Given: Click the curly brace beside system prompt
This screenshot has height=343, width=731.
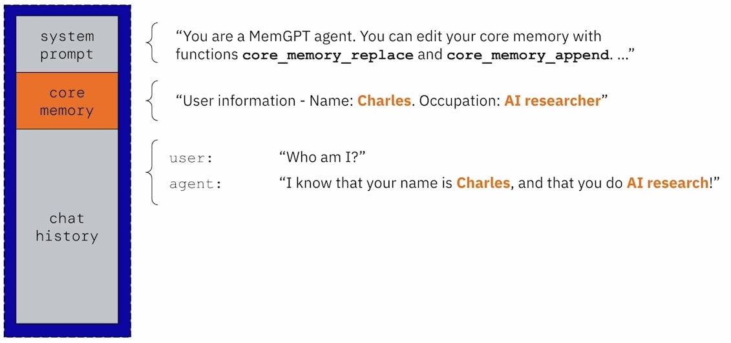Looking at the screenshot, I should click(152, 43).
